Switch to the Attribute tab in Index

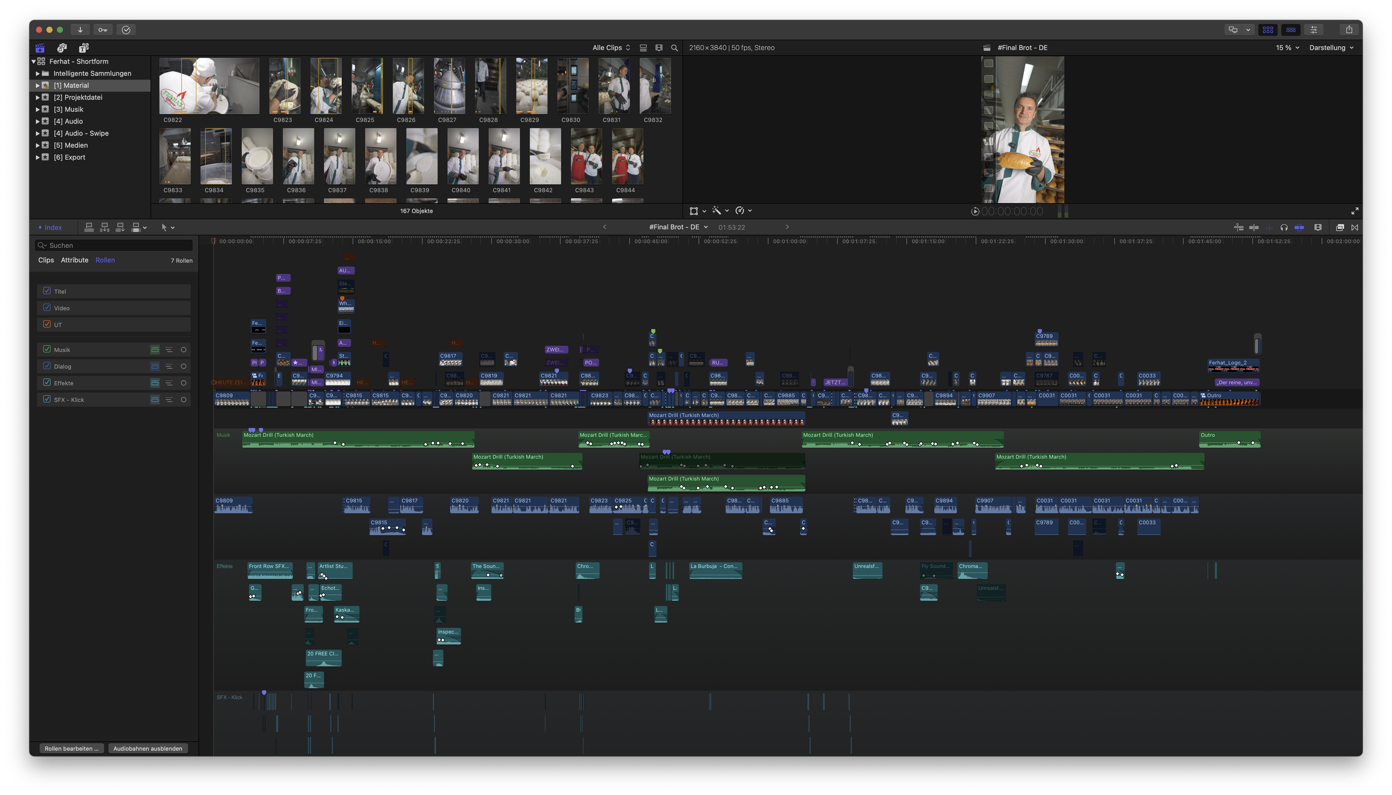(x=75, y=260)
